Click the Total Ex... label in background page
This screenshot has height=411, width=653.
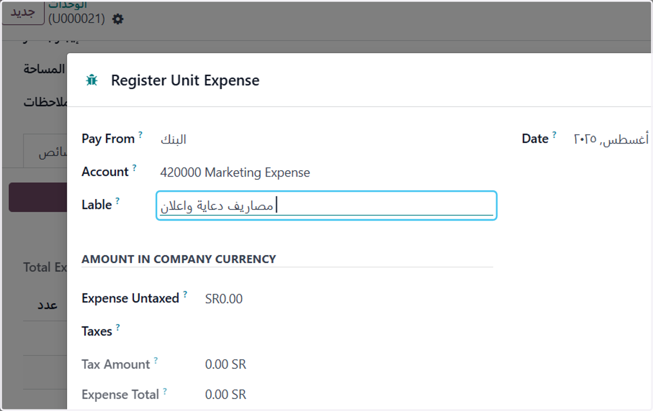pos(45,267)
